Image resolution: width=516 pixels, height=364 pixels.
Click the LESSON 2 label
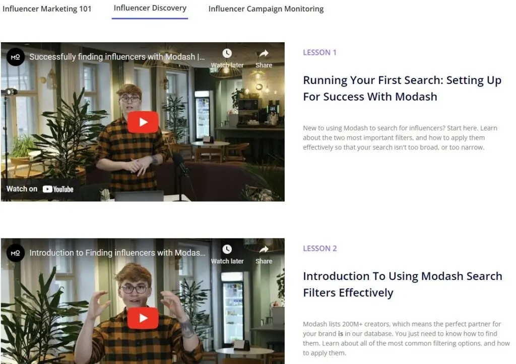click(x=320, y=248)
